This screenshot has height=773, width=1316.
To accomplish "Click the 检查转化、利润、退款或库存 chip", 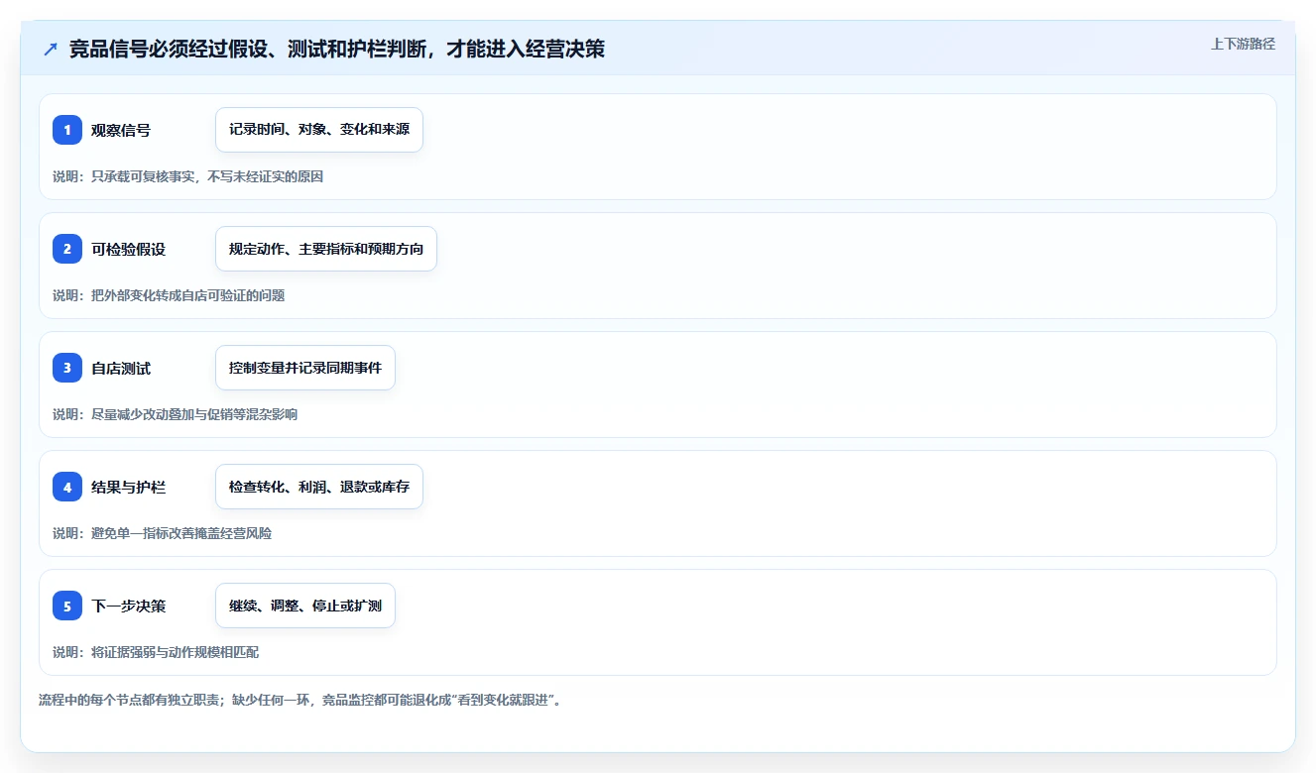I will (x=319, y=487).
